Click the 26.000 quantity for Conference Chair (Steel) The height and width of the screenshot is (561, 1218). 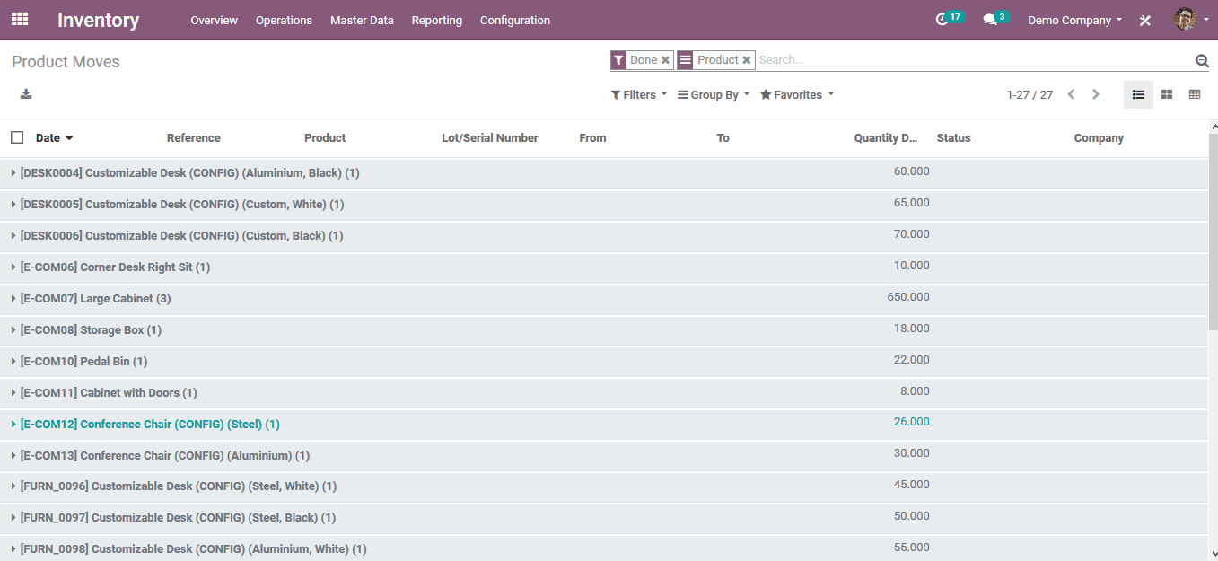click(912, 422)
